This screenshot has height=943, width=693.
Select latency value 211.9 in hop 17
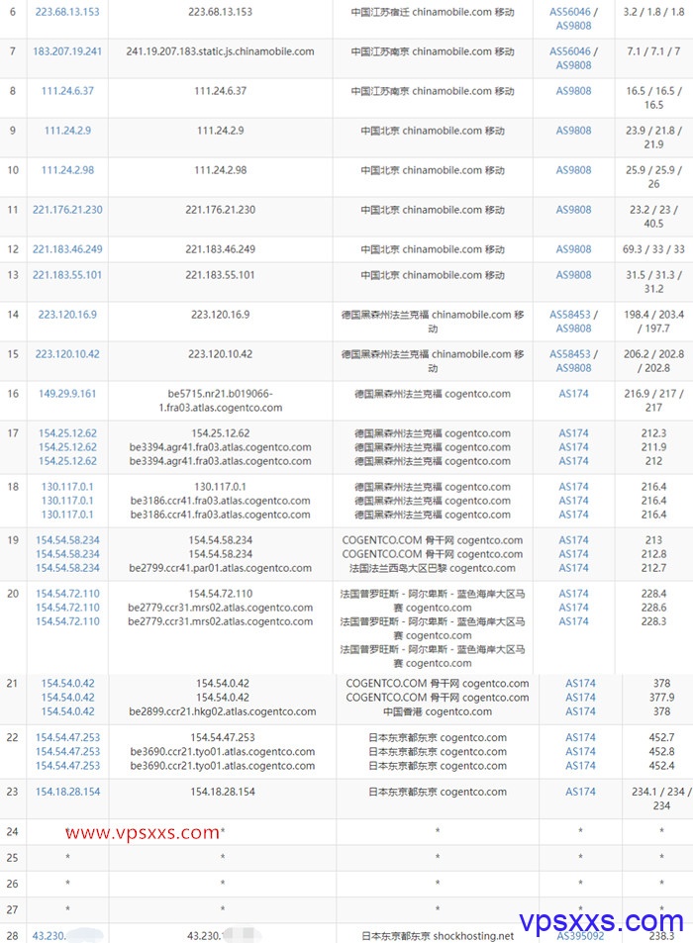tap(654, 447)
